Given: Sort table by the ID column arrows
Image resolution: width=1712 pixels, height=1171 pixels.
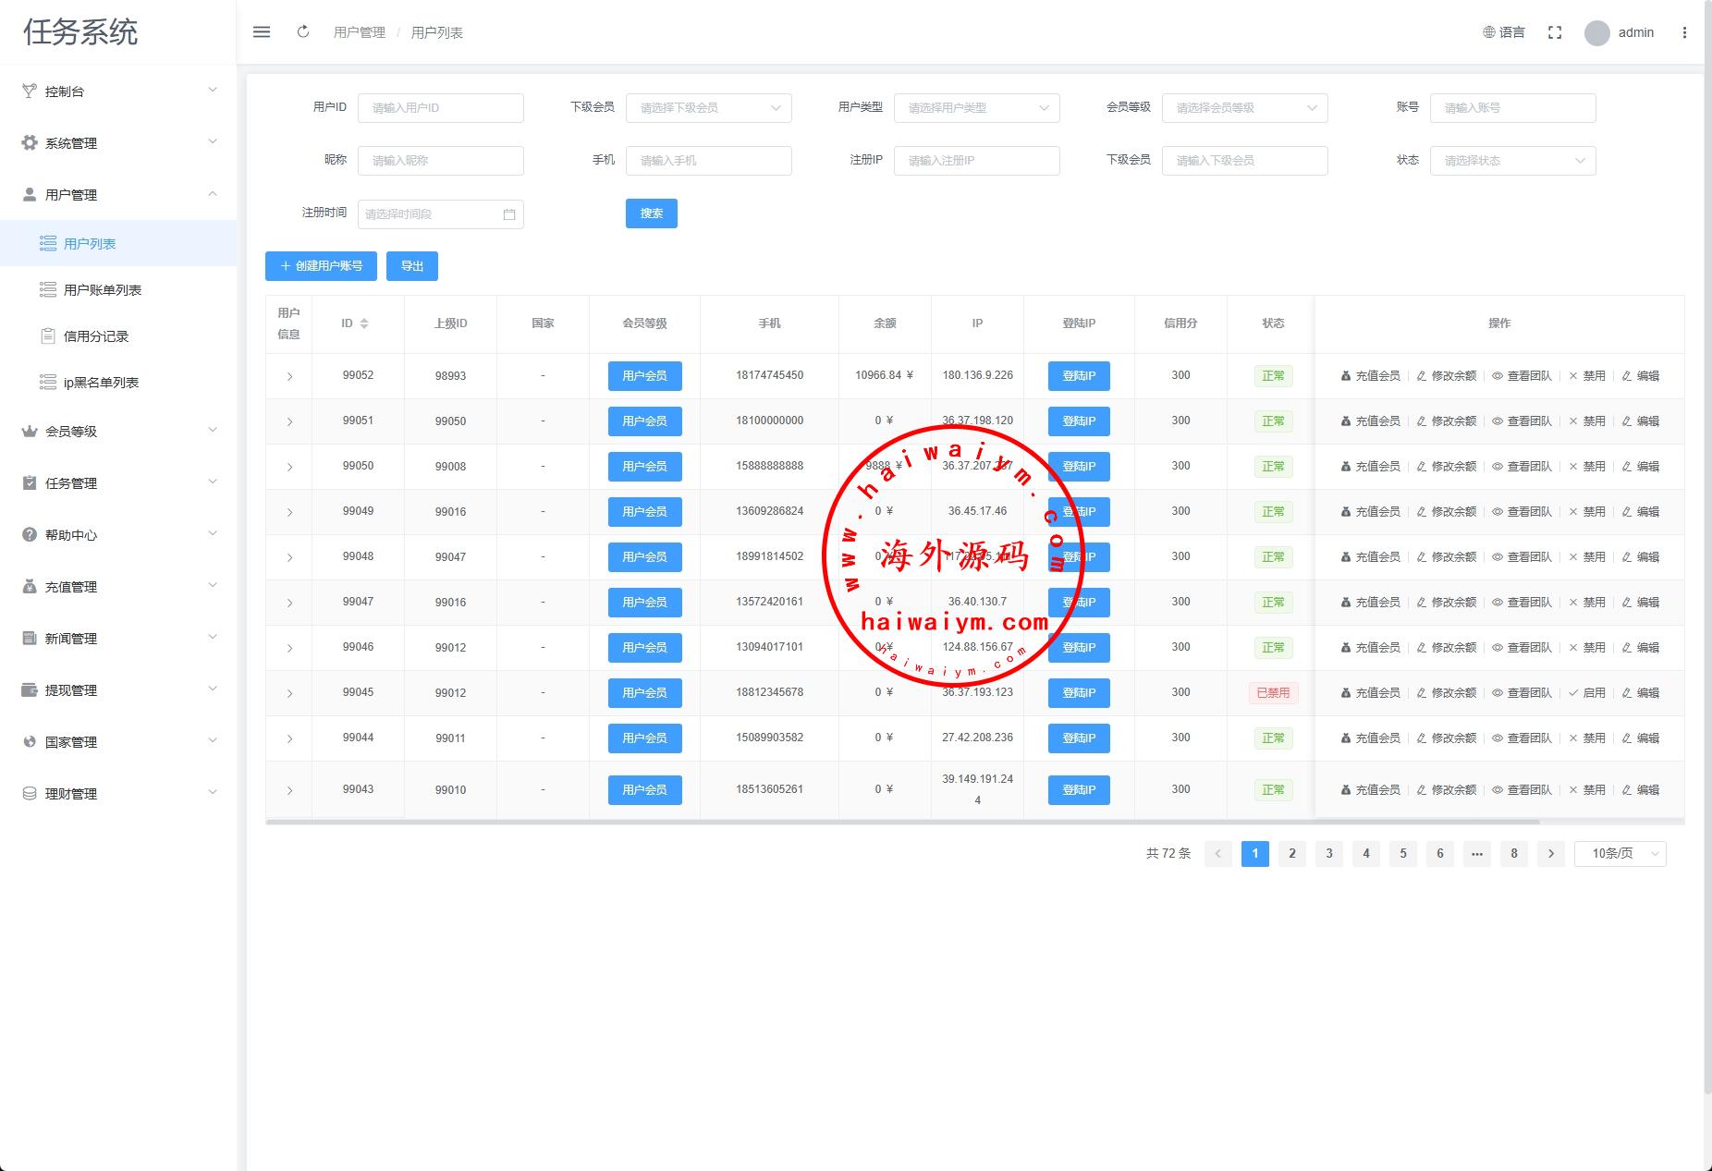Looking at the screenshot, I should [x=364, y=323].
